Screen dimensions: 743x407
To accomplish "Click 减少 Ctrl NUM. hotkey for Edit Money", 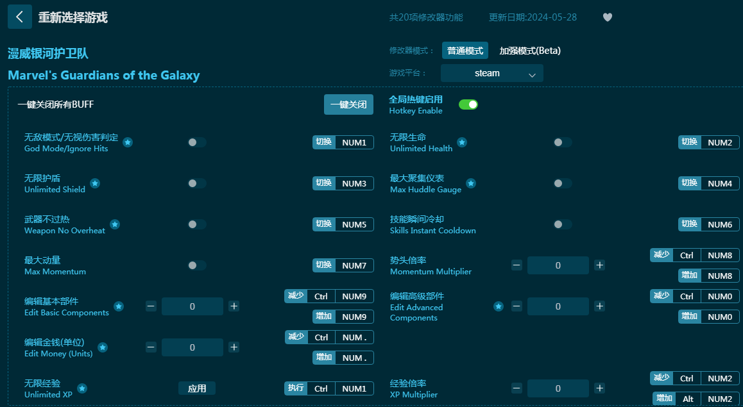I will (x=329, y=337).
